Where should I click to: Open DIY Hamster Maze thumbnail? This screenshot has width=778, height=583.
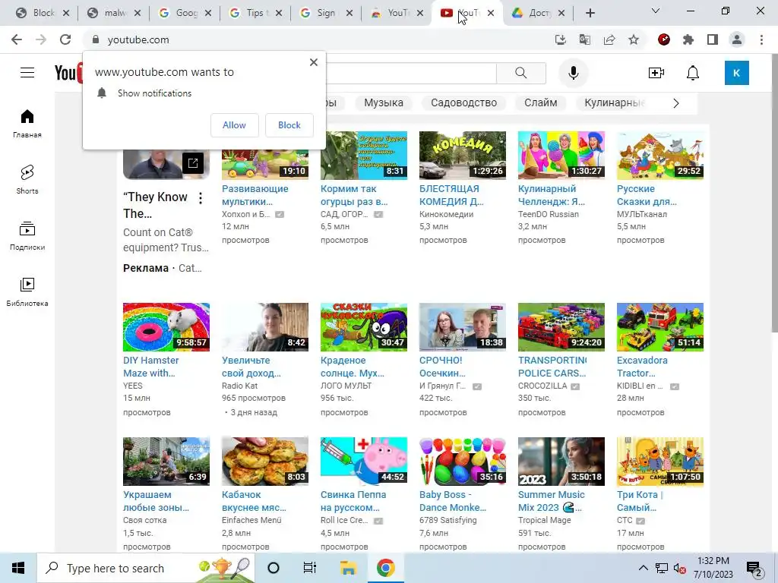point(166,327)
